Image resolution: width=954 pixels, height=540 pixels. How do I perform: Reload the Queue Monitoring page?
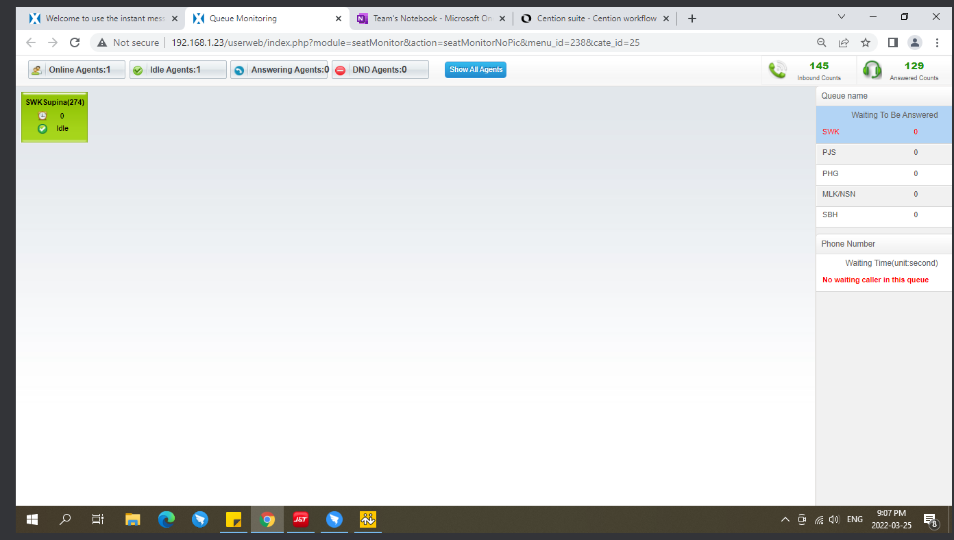75,42
